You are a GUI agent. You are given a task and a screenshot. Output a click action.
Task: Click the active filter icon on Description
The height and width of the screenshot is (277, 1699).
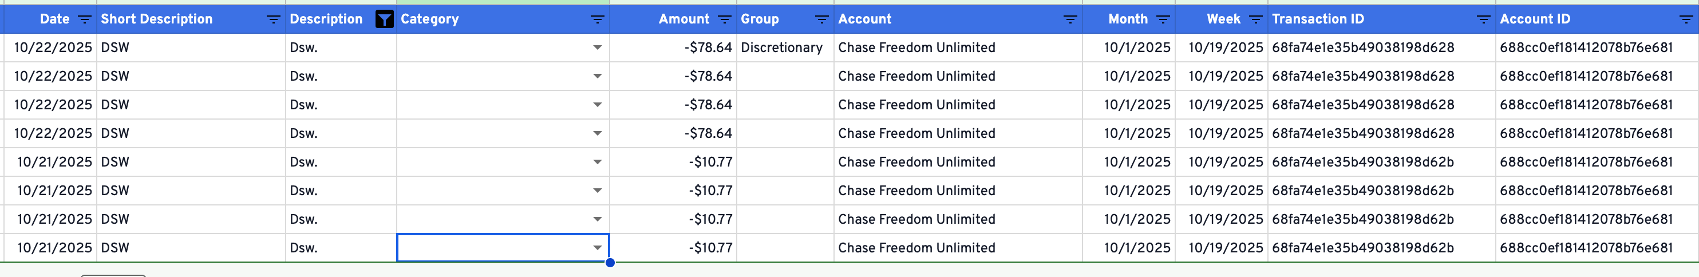click(384, 20)
